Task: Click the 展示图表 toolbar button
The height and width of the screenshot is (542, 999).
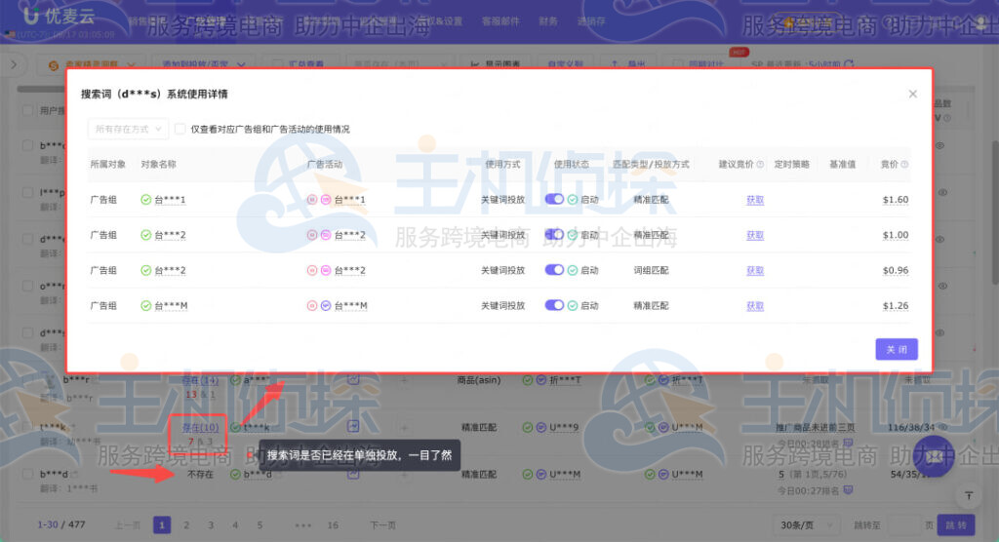Action: tap(496, 64)
